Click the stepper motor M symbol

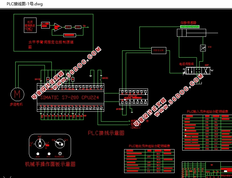pyautogui.click(x=17, y=94)
